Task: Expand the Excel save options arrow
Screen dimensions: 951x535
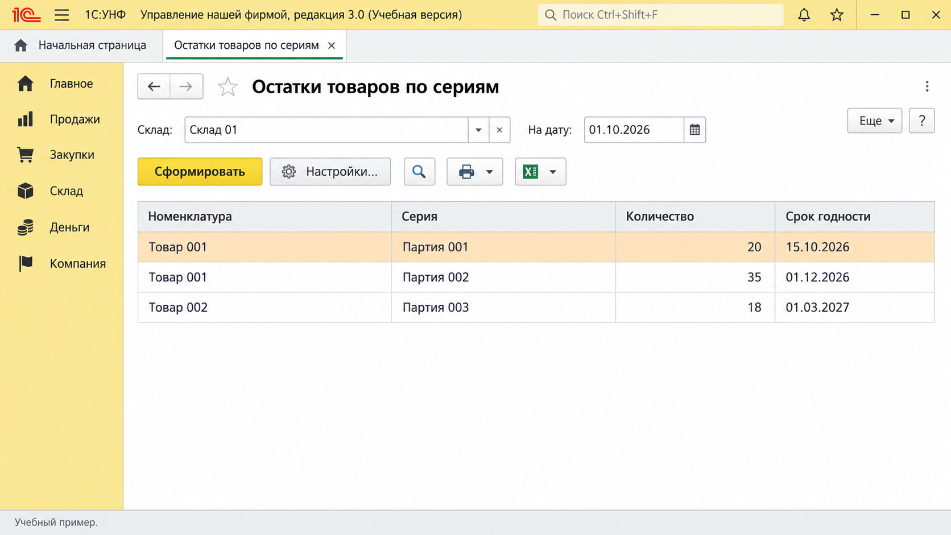Action: 552,172
